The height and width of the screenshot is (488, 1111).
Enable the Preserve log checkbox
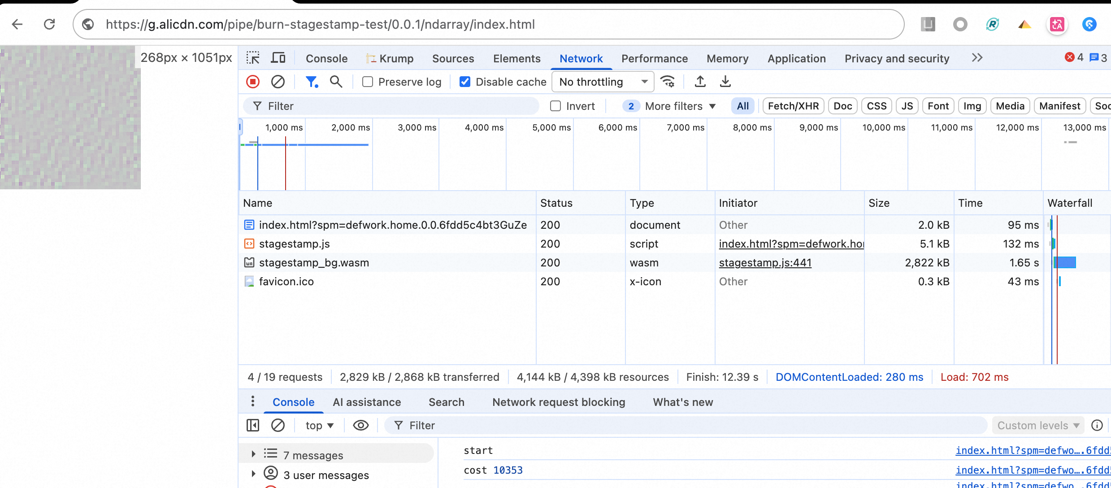pos(368,82)
